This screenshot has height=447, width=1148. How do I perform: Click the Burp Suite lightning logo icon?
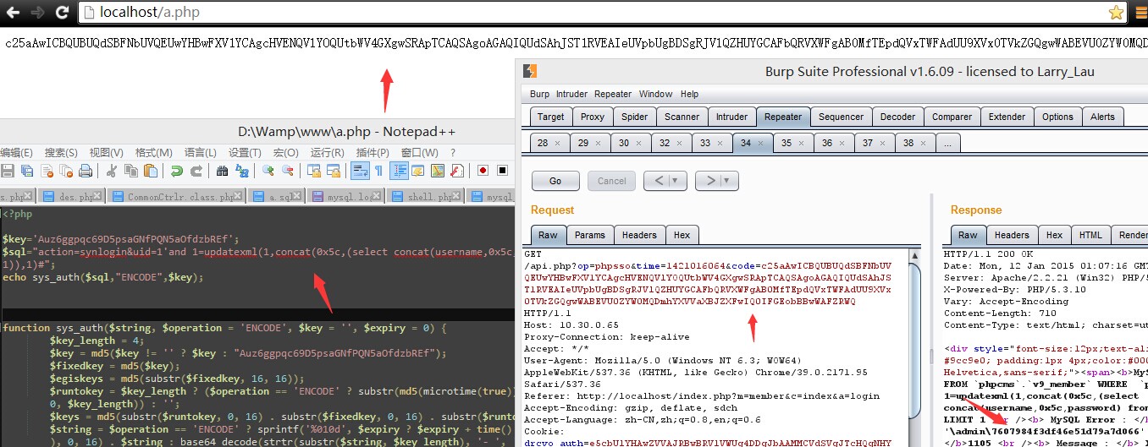530,71
